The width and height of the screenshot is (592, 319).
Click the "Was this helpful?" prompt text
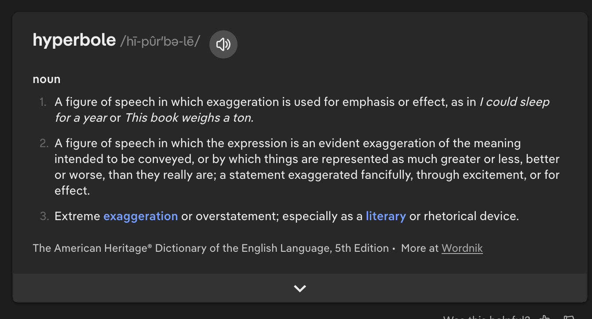(x=486, y=317)
